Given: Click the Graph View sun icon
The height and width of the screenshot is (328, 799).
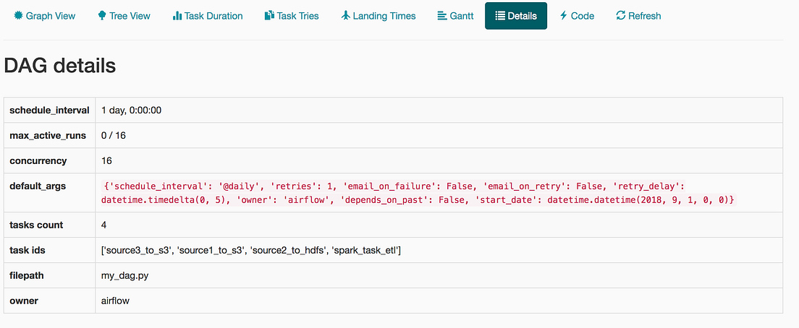Looking at the screenshot, I should click(18, 16).
